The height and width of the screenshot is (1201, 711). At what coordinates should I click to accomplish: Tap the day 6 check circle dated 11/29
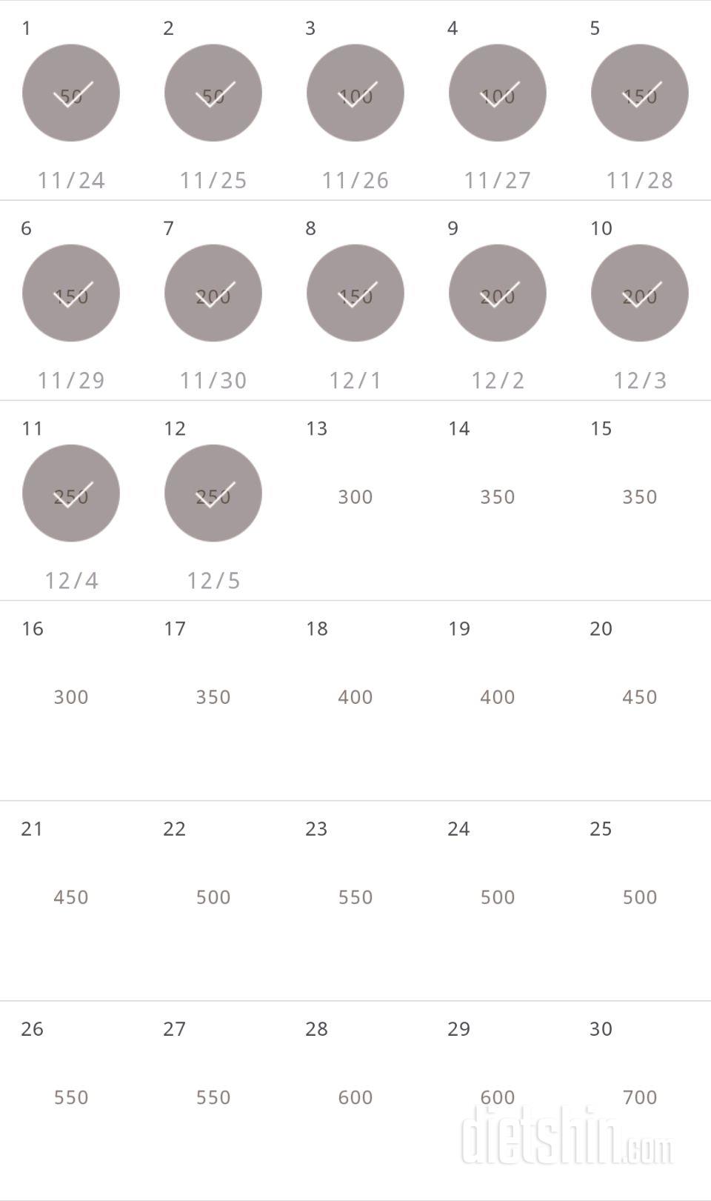pos(71,293)
